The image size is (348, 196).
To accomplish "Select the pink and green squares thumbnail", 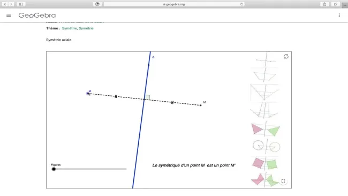I will coord(265,164).
